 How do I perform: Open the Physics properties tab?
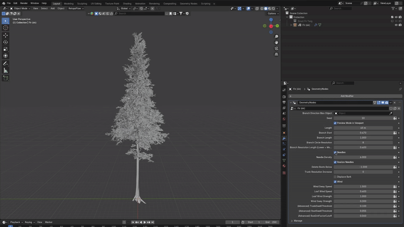pyautogui.click(x=284, y=149)
